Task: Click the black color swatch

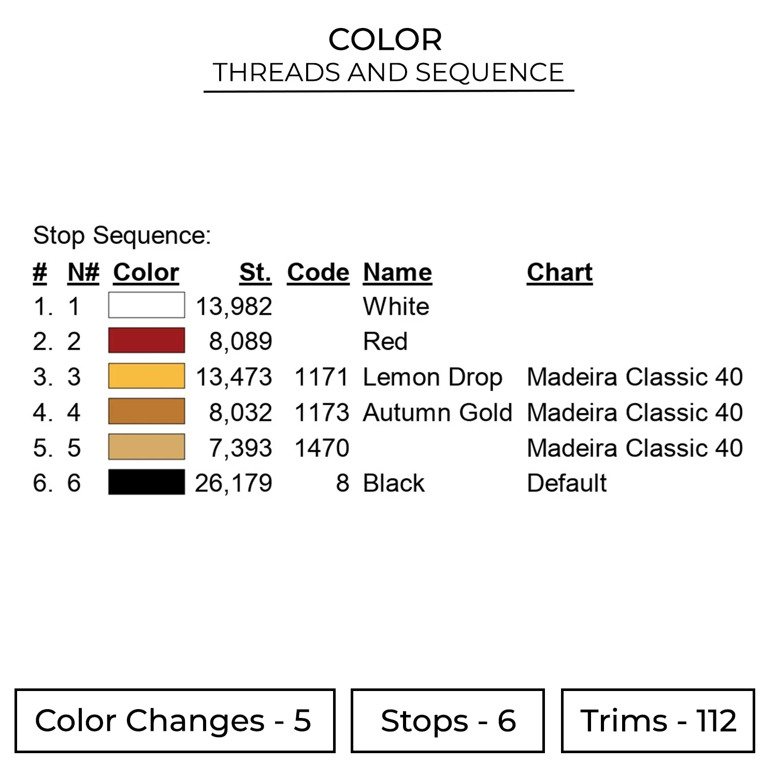Action: pyautogui.click(x=146, y=482)
